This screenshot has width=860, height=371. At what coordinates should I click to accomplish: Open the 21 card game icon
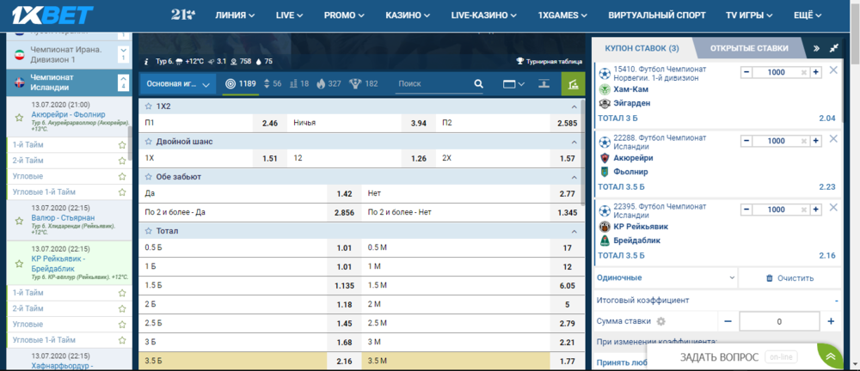point(182,15)
